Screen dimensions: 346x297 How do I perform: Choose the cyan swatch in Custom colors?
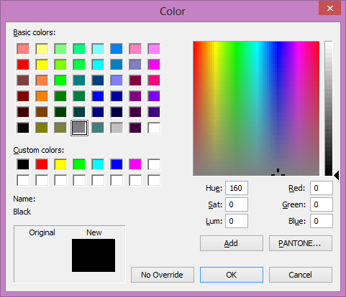(x=98, y=164)
